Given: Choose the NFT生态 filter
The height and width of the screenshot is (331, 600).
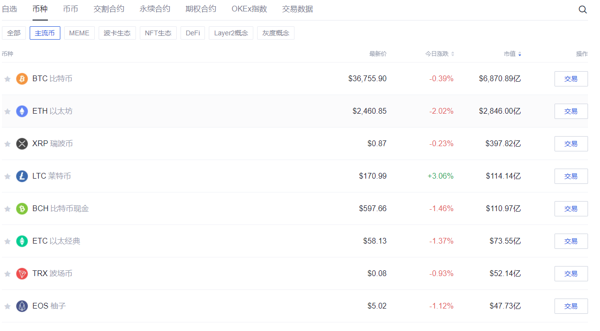Looking at the screenshot, I should click(x=158, y=33).
